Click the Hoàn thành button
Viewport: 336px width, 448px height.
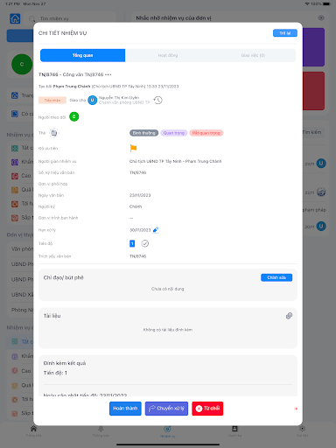coord(125,409)
